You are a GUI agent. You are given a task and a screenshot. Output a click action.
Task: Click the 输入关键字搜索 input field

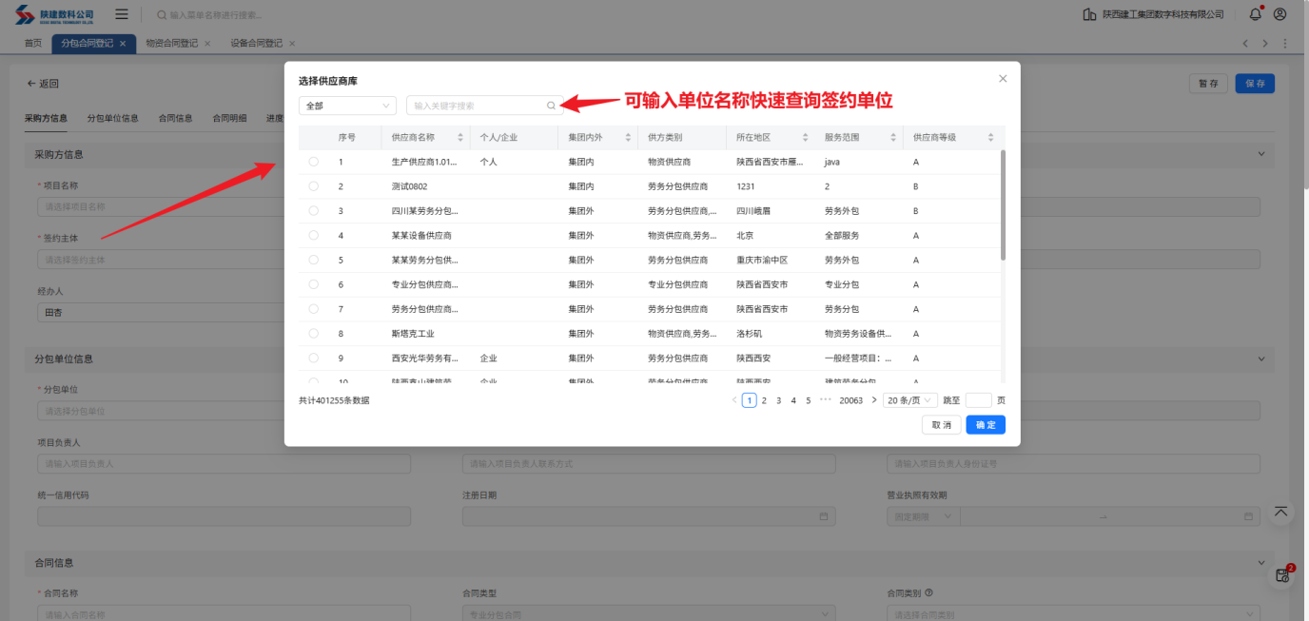pos(476,106)
